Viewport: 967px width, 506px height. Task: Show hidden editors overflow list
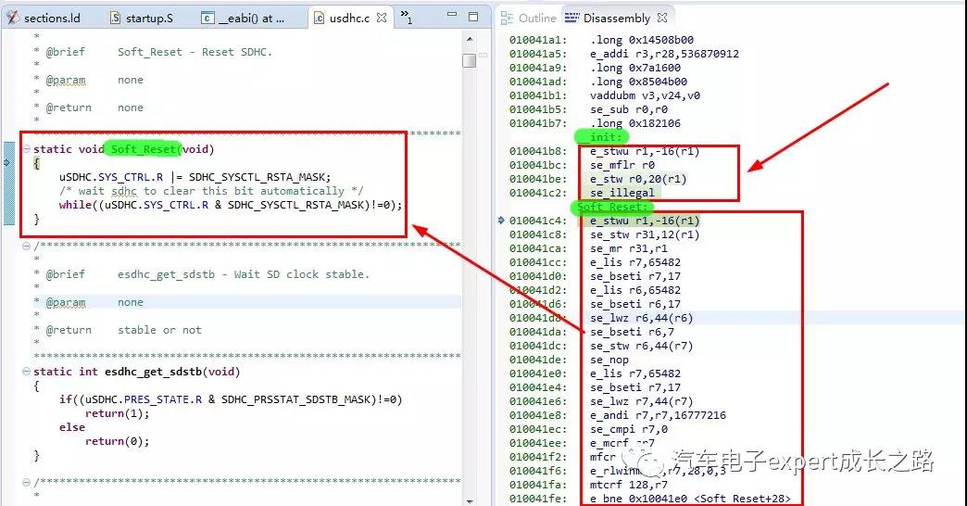coord(406,17)
